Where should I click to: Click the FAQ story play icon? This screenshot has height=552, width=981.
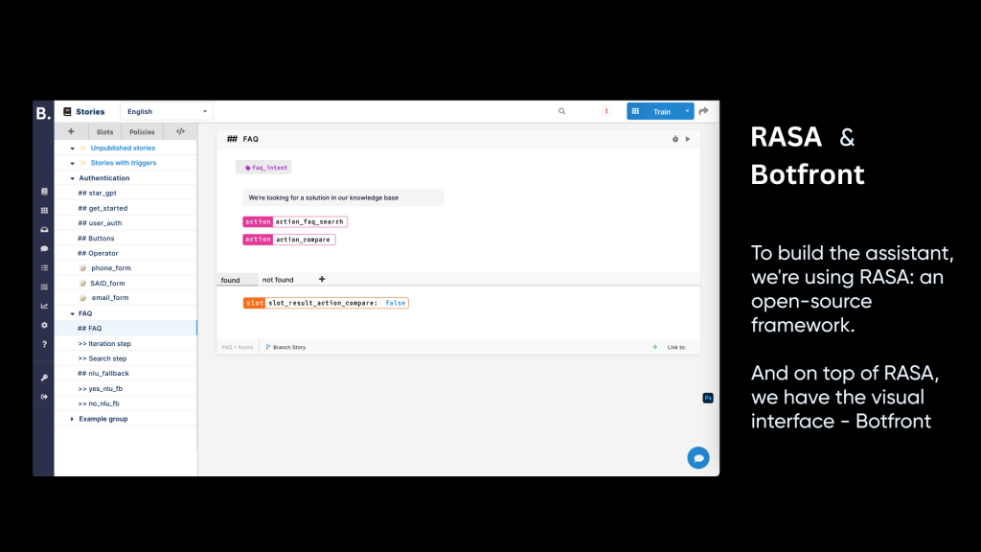pyautogui.click(x=688, y=139)
